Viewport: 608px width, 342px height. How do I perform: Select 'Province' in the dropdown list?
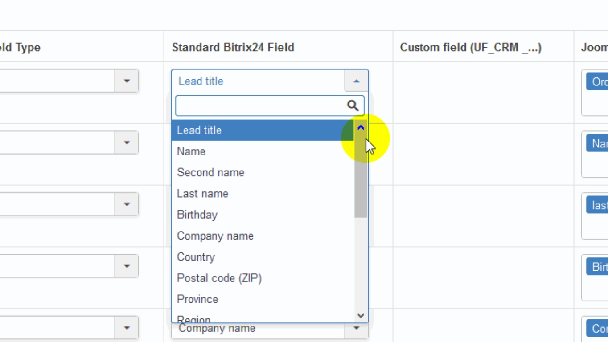197,299
